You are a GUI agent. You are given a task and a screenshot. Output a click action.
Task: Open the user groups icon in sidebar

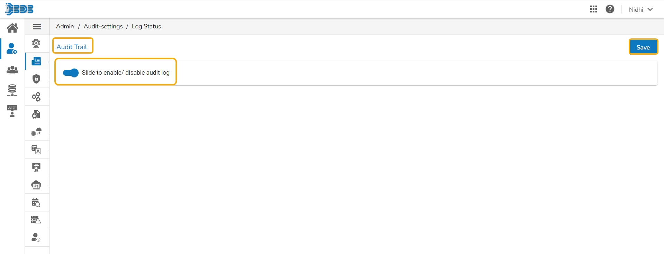pos(12,70)
